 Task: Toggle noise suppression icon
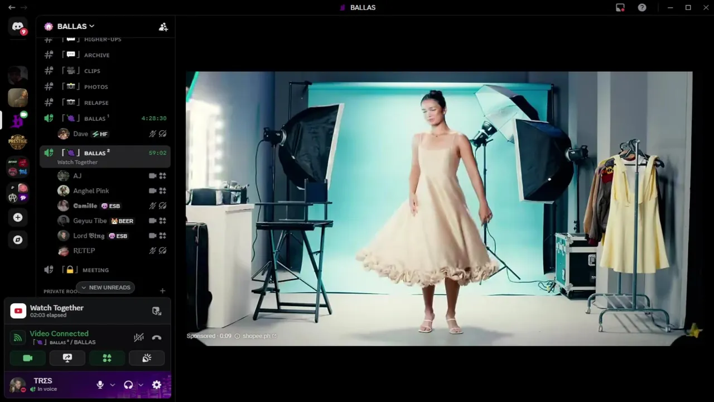(x=139, y=337)
